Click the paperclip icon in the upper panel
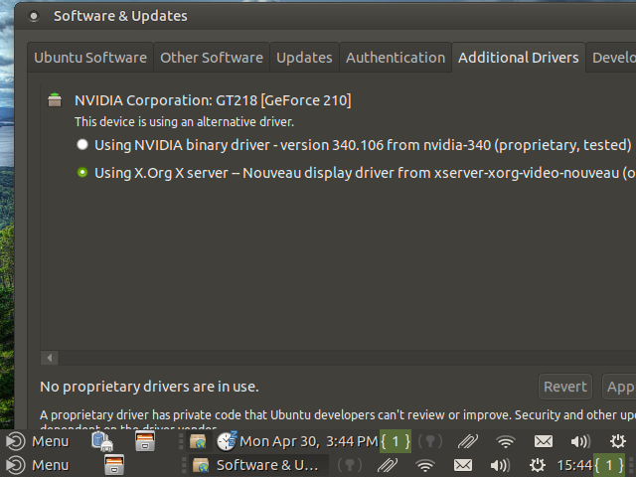The image size is (636, 477). coord(468,441)
